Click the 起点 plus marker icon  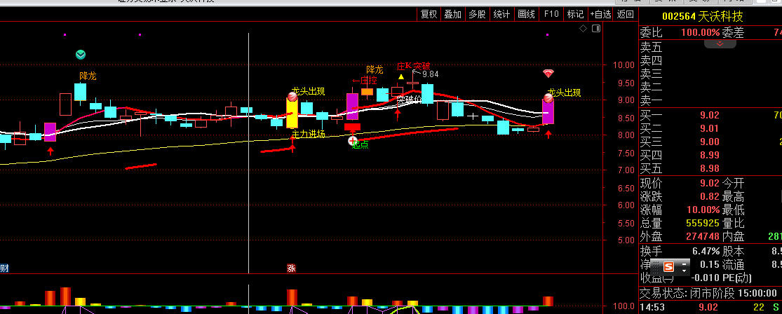click(x=353, y=140)
